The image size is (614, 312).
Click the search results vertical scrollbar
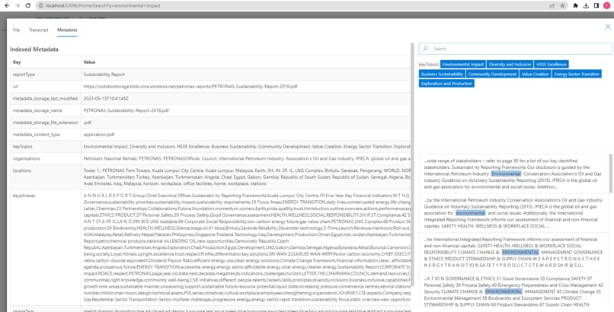[x=610, y=174]
